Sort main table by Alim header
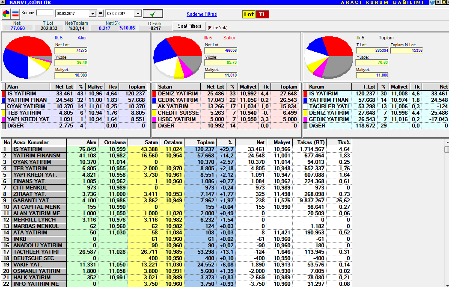This screenshot has height=287, width=449. [83, 142]
